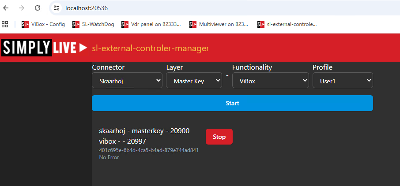Open the apps grid icon in bookmarks bar
Image resolution: width=400 pixels, height=186 pixels.
tap(5, 24)
